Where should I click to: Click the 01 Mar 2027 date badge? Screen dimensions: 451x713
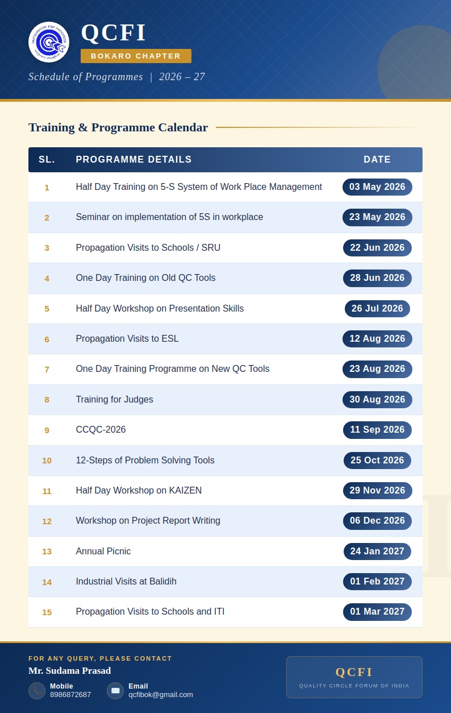377,612
